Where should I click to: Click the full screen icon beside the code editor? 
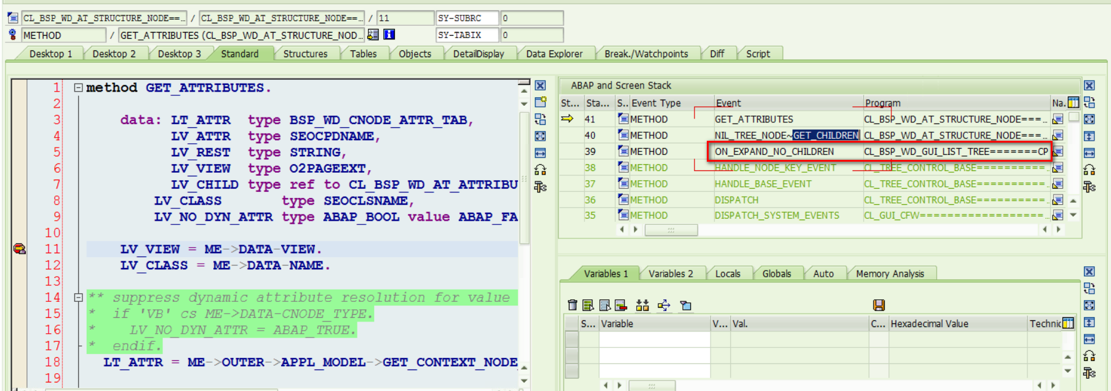click(x=540, y=136)
